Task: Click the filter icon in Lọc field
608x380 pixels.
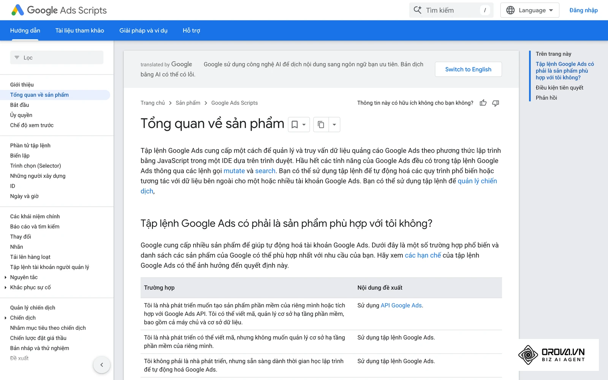Action: pos(17,57)
